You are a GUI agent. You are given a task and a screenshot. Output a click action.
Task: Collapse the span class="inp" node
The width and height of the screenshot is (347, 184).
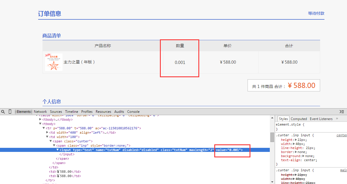(54, 146)
